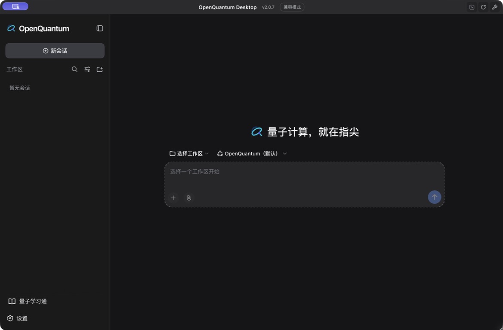Click the 兼容模式 badge in title bar
Viewport: 503px width, 330px height.
(x=292, y=7)
